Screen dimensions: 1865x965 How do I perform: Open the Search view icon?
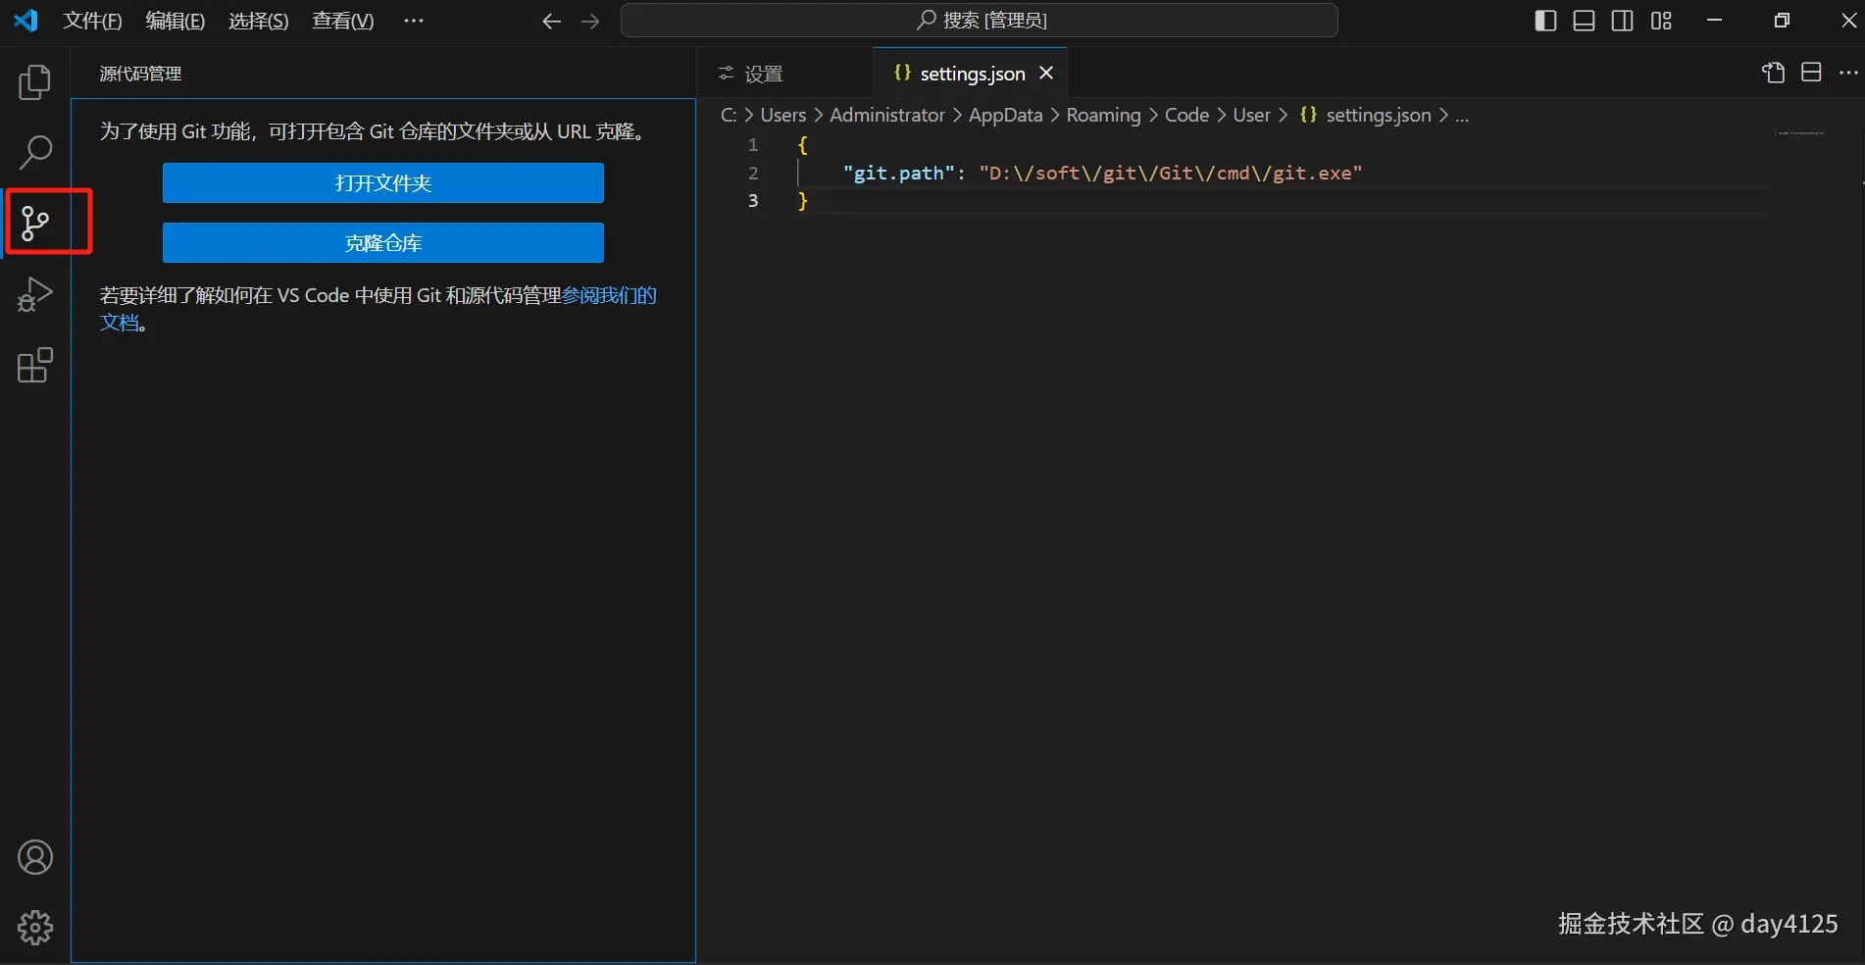(35, 152)
